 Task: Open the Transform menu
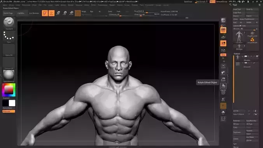point(149,5)
